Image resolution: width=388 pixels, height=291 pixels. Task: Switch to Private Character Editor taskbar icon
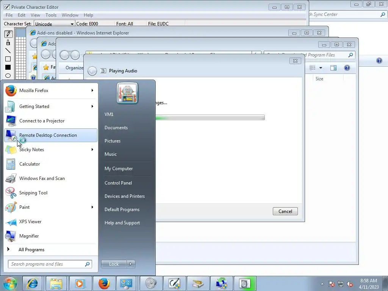click(174, 283)
